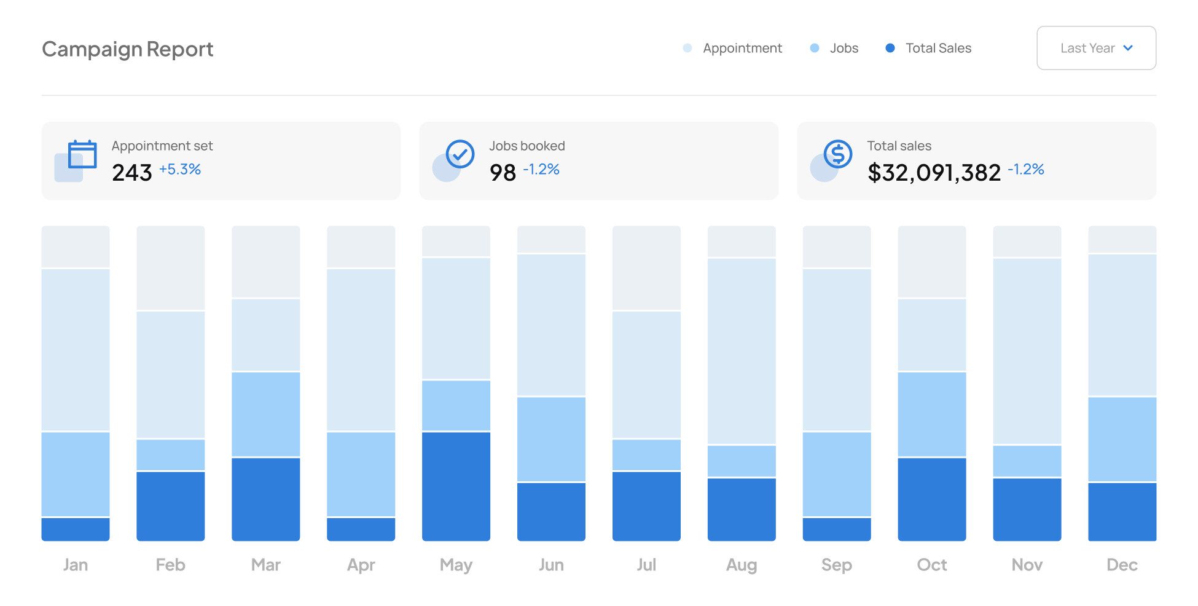
Task: Toggle the Appointment legend dot
Action: [x=687, y=48]
